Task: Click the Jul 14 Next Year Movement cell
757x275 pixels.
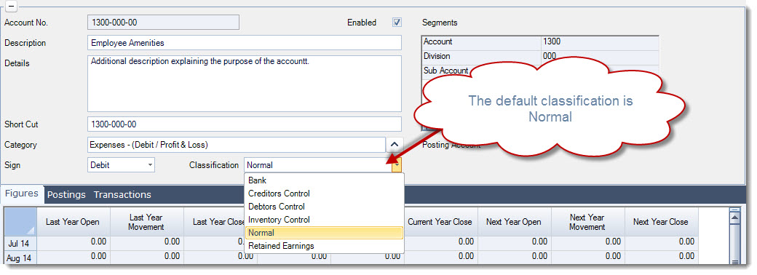Action: (x=587, y=243)
